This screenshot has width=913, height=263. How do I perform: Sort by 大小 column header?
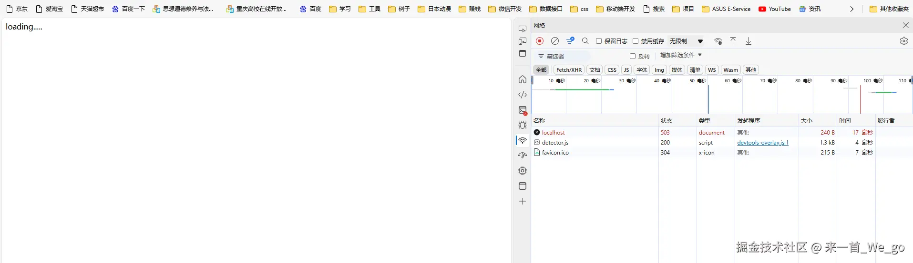click(818, 121)
